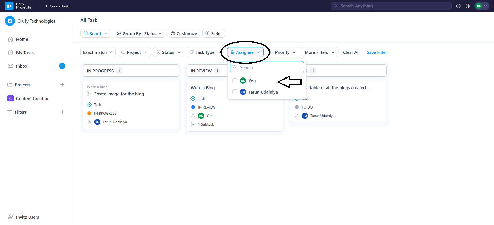Open the Group By: Status dropdown

139,34
